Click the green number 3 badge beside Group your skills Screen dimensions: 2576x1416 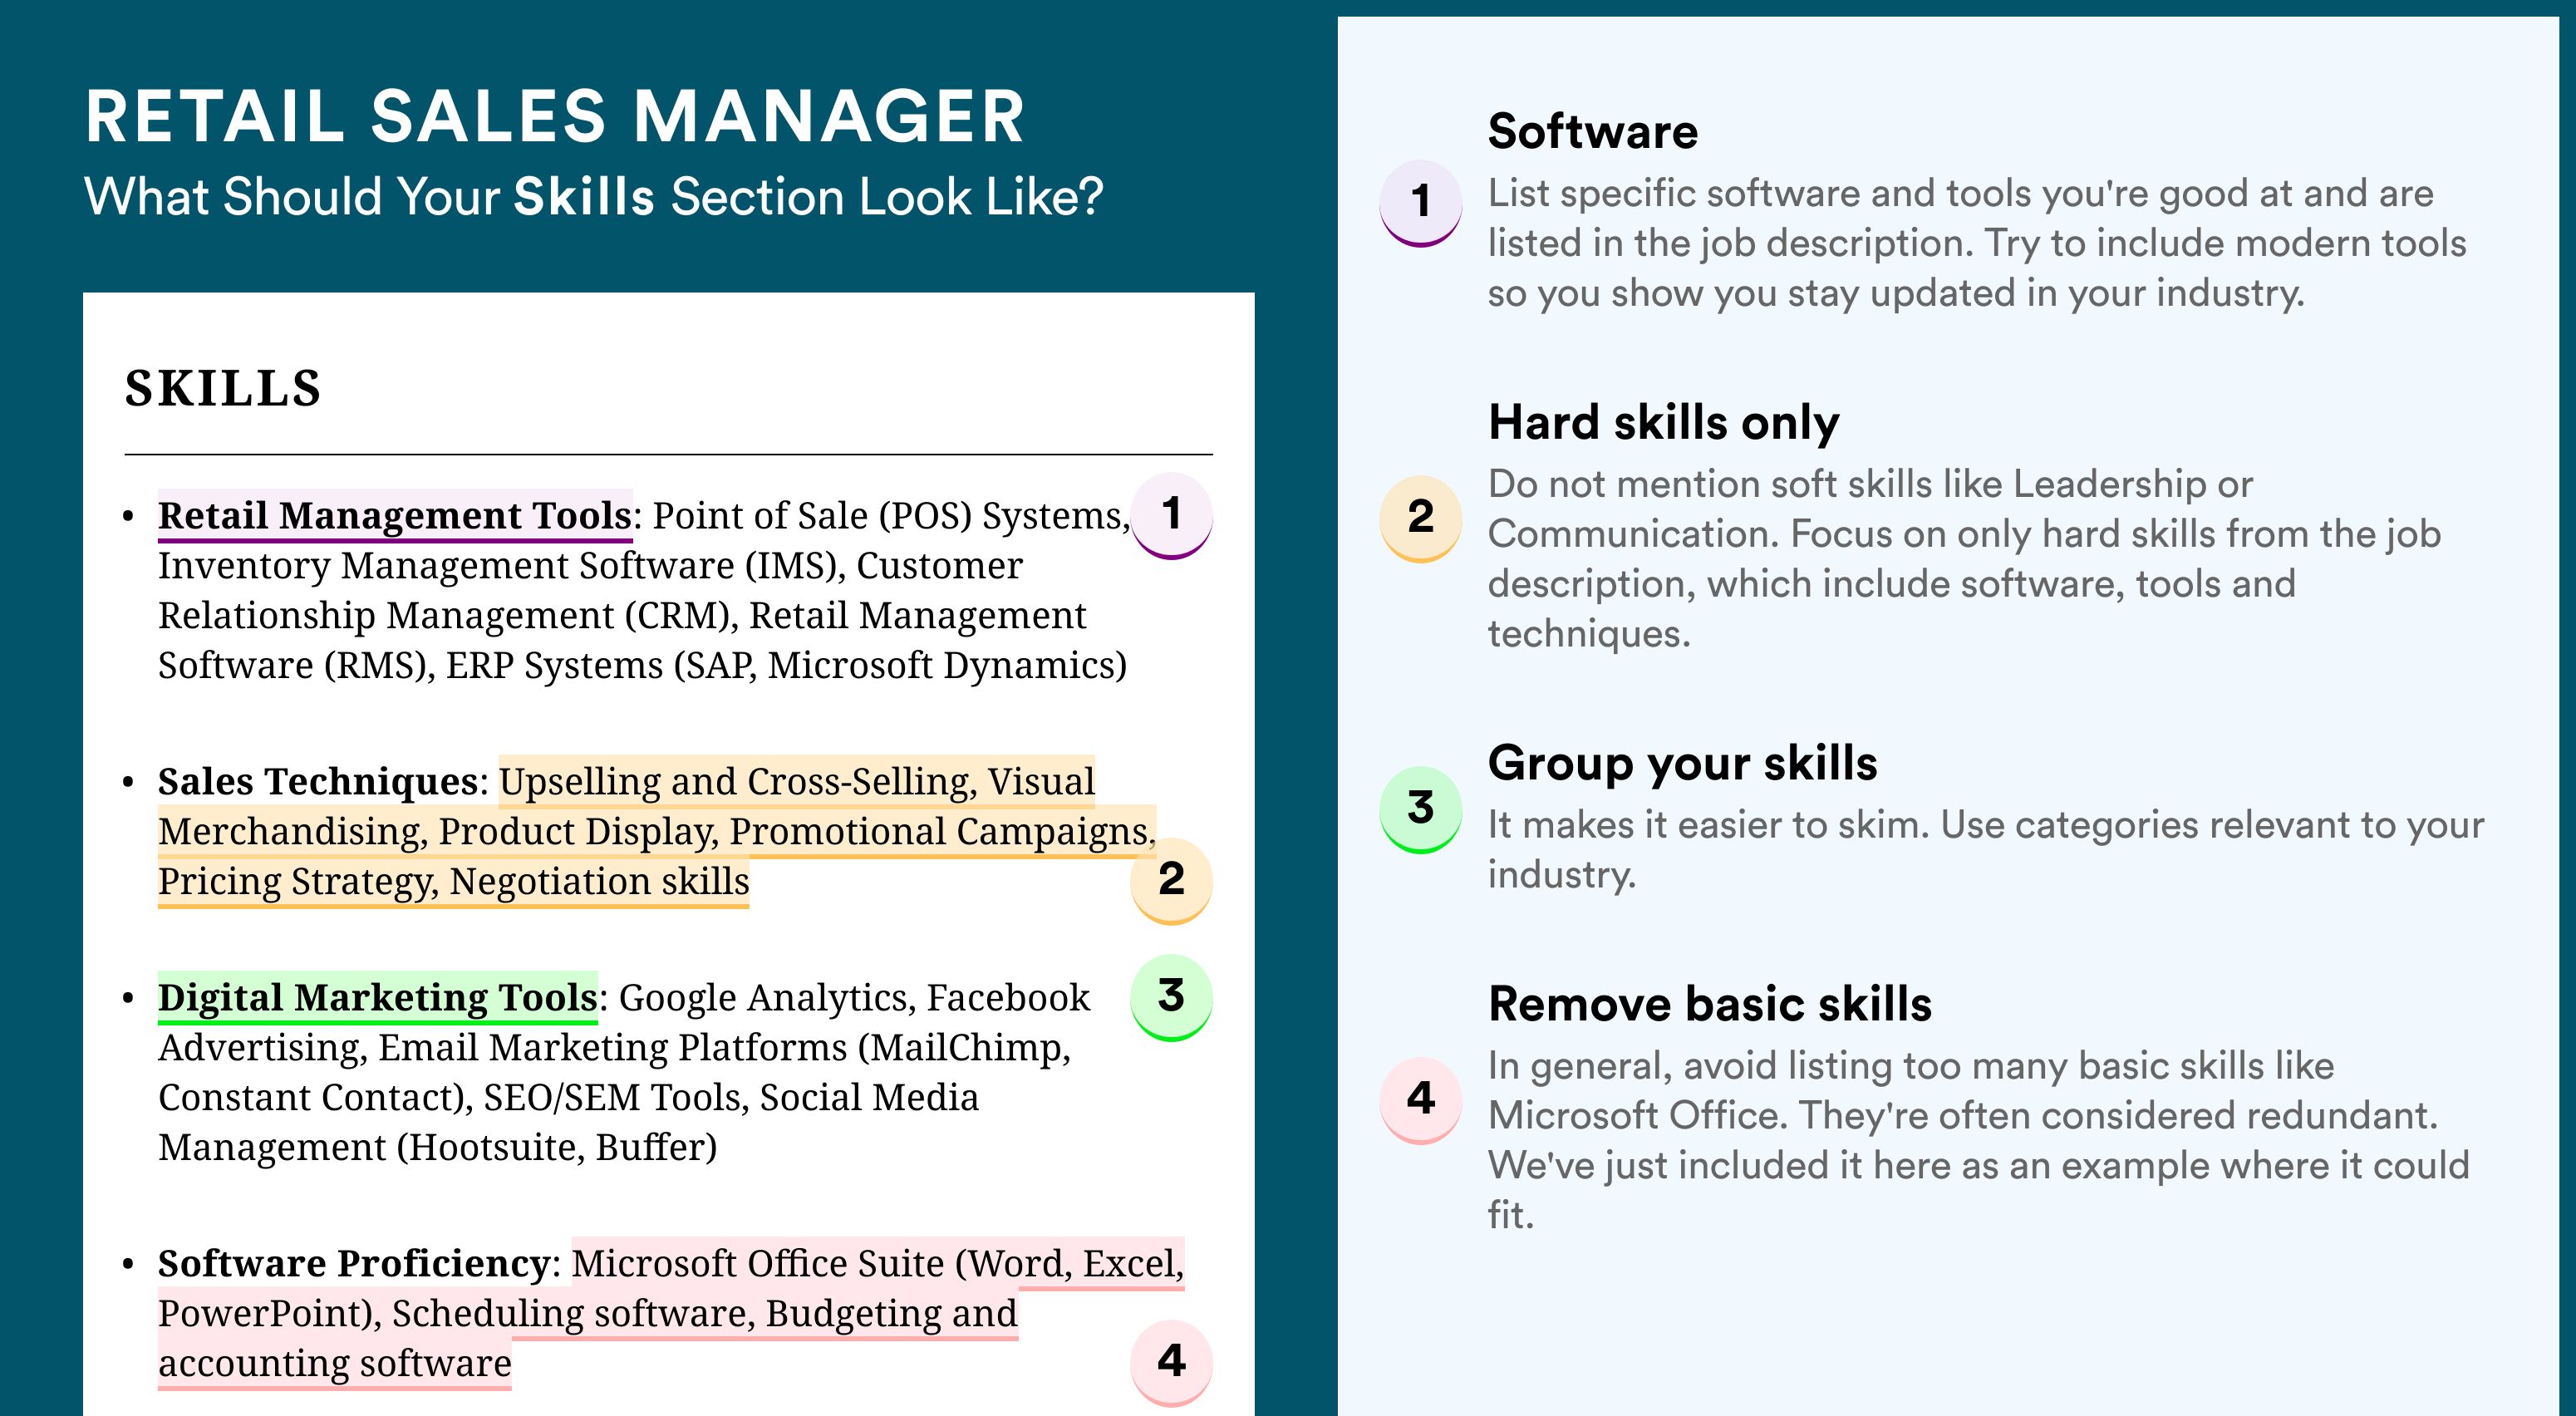(x=1420, y=809)
